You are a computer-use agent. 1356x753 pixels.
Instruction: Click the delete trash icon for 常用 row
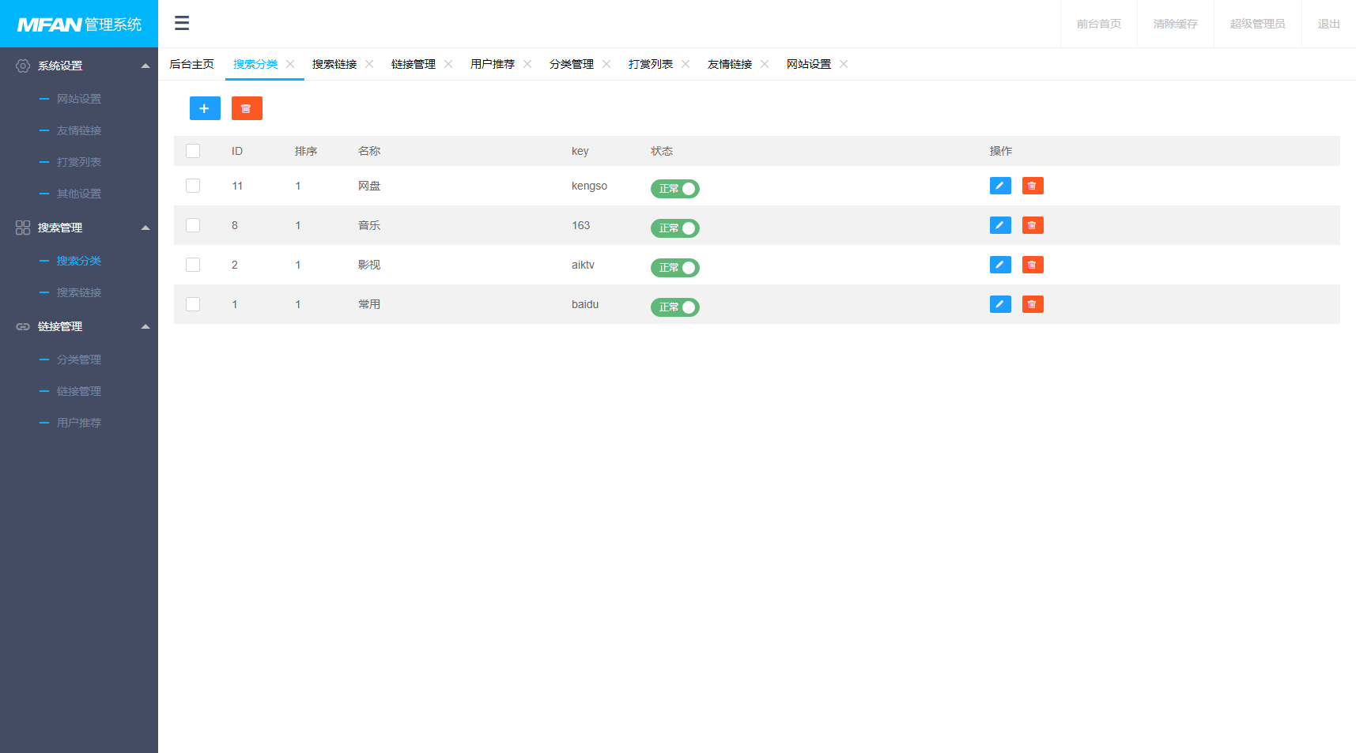[x=1032, y=304]
